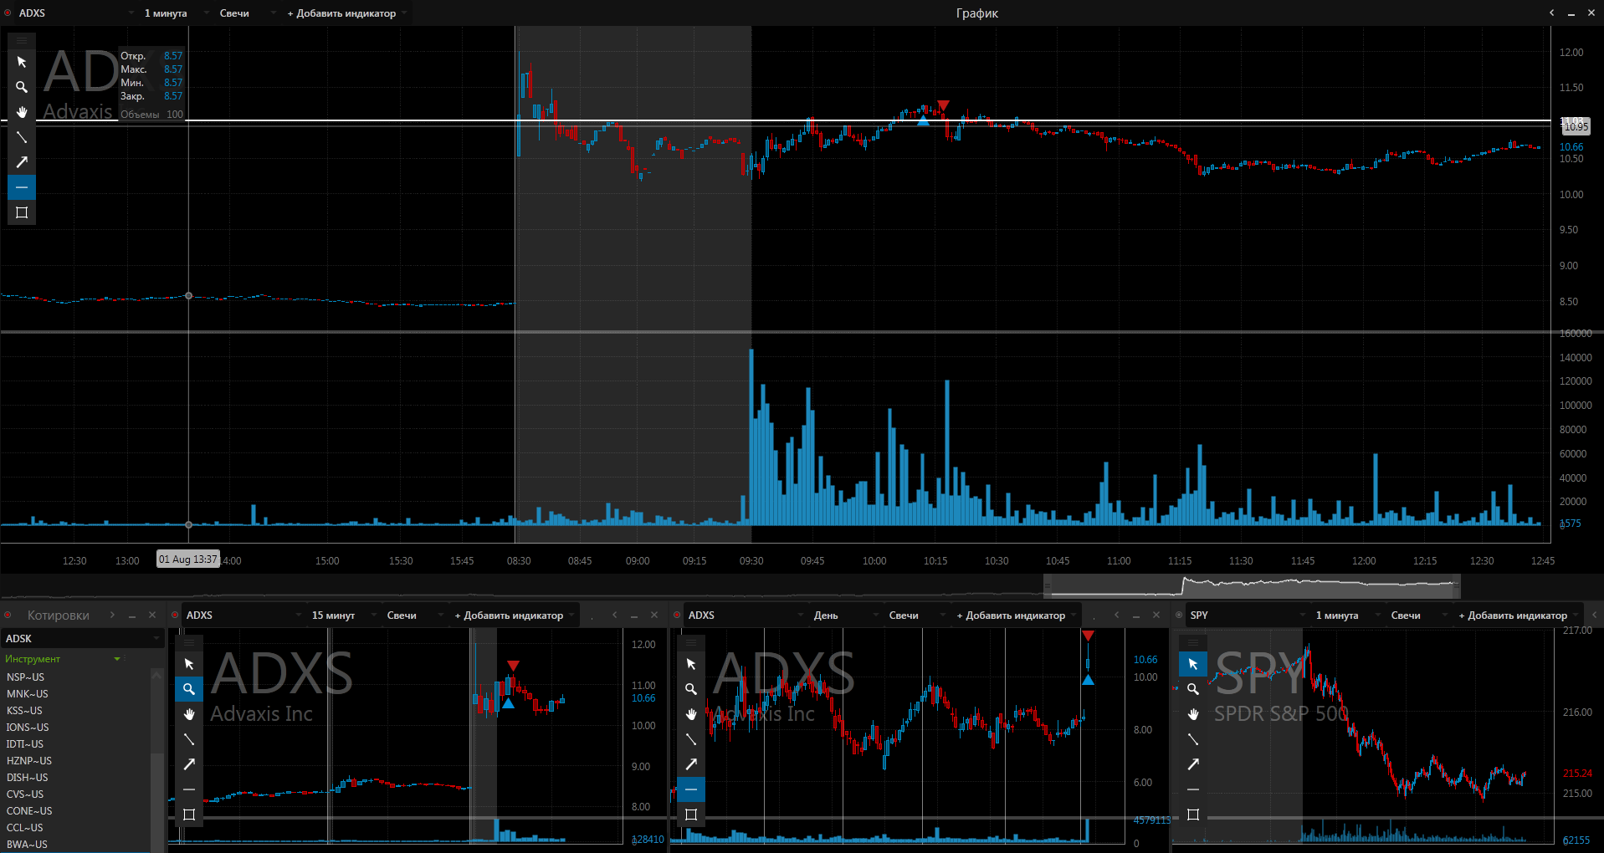
Task: Select hand tool in 15-minute ADXS chart
Action: 189,714
